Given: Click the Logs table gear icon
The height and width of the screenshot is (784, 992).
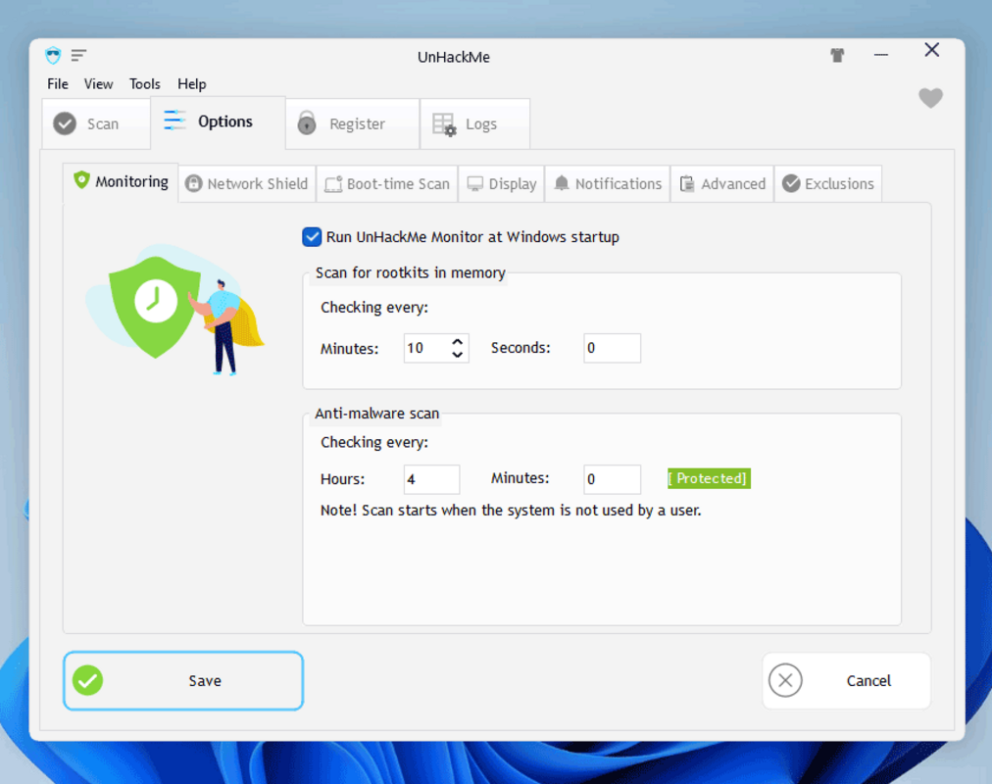Looking at the screenshot, I should click(x=444, y=124).
